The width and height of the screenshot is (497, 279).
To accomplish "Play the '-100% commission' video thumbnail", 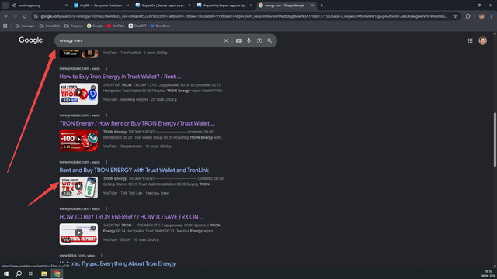I will pyautogui.click(x=78, y=140).
